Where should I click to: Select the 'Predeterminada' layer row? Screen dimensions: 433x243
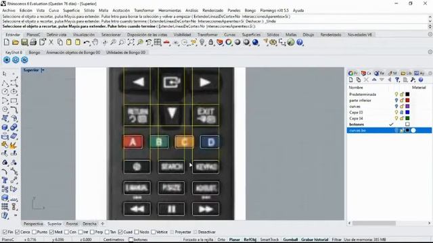389,94
